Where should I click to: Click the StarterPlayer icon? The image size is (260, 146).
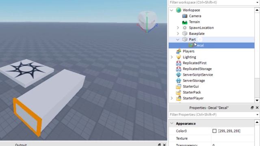click(179, 98)
